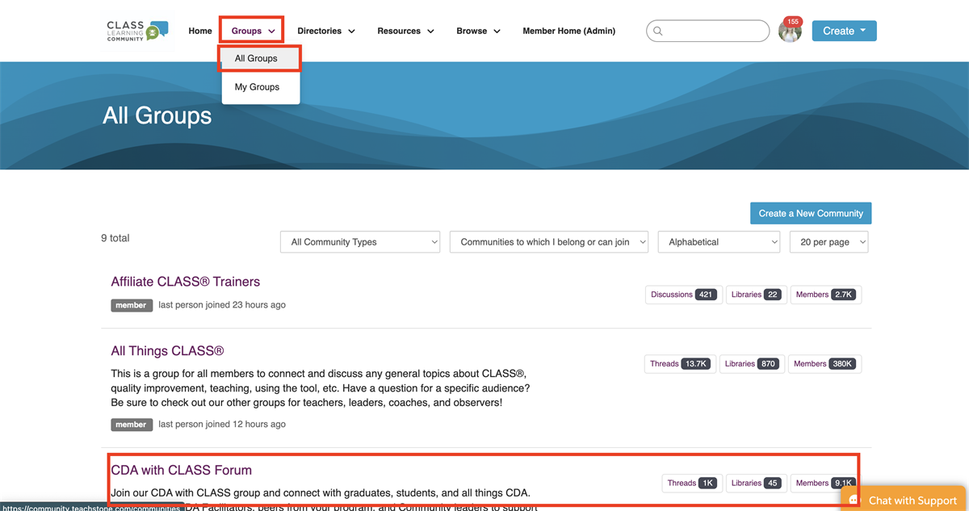Open the Create dropdown button
Image resolution: width=969 pixels, height=511 pixels.
[844, 31]
